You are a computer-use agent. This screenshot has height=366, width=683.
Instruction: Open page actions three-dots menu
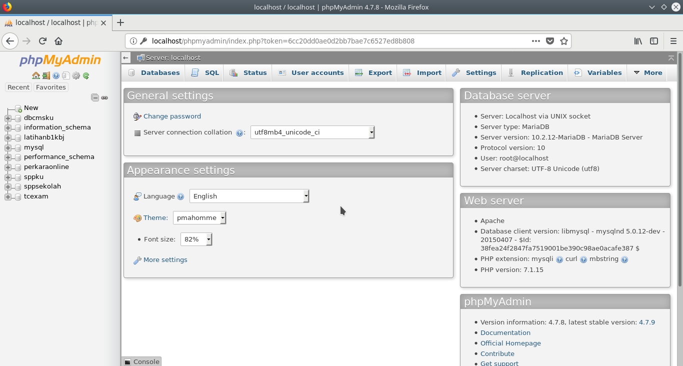[535, 41]
